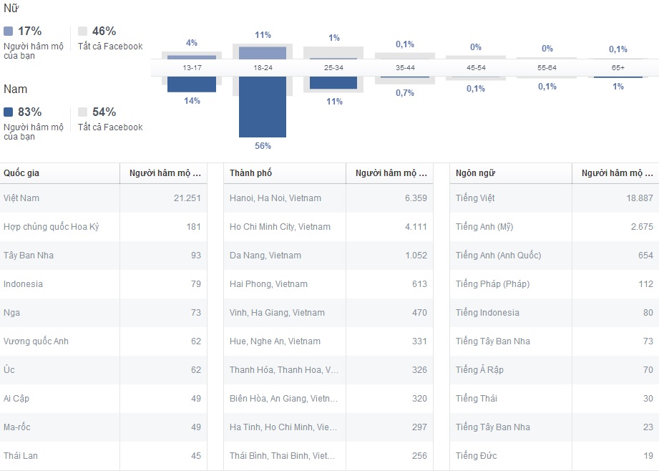This screenshot has width=659, height=471.
Task: Click the light blue Nữ 17% color swatch
Action: coord(9,31)
